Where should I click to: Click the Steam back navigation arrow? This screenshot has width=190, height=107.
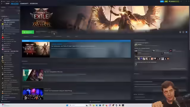[2, 4]
